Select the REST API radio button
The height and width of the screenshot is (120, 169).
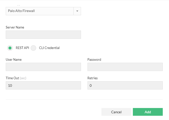point(10,48)
